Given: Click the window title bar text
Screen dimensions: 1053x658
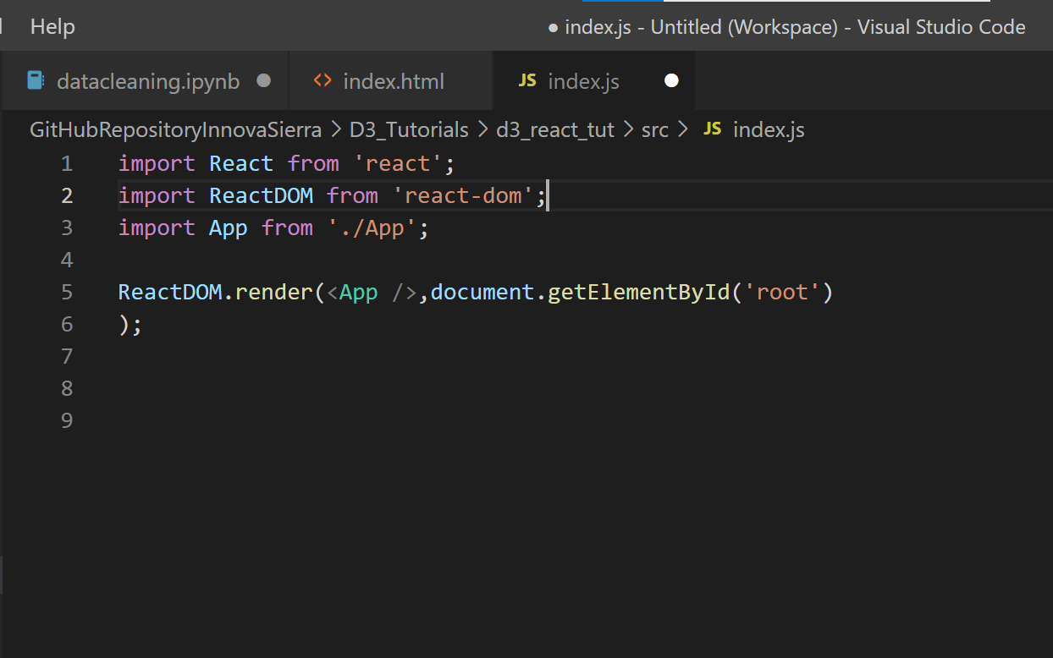Looking at the screenshot, I should click(787, 27).
